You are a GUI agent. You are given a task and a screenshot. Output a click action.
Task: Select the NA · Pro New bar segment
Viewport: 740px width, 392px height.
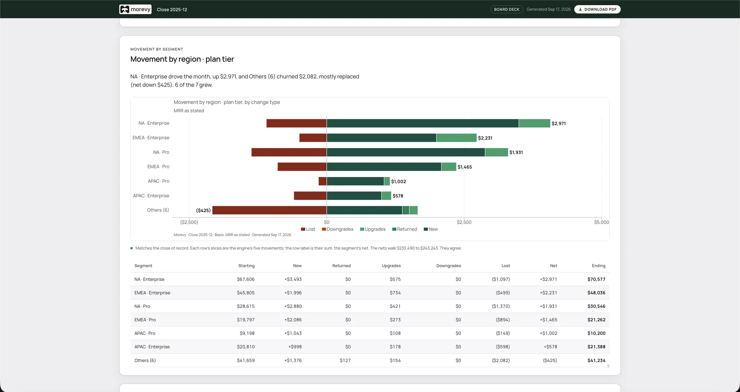[406, 152]
